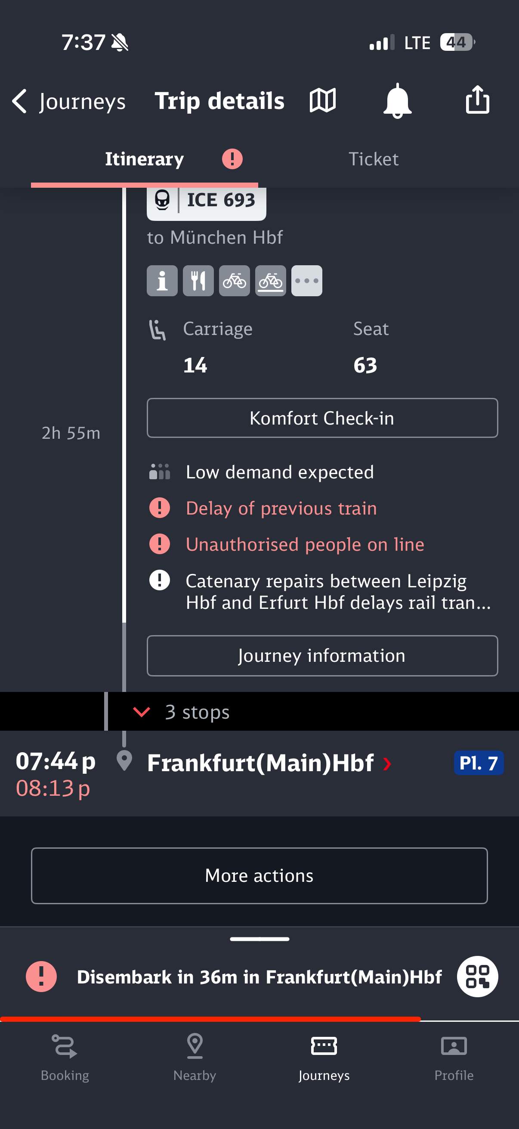Viewport: 519px width, 1129px height.
Task: Tap the onboard restaurant amenity icon
Action: [x=198, y=280]
